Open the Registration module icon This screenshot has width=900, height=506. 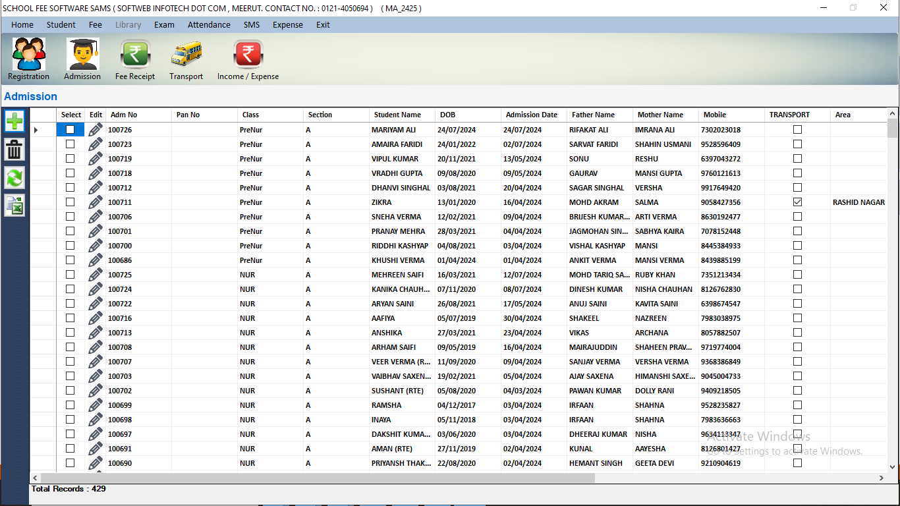point(28,55)
